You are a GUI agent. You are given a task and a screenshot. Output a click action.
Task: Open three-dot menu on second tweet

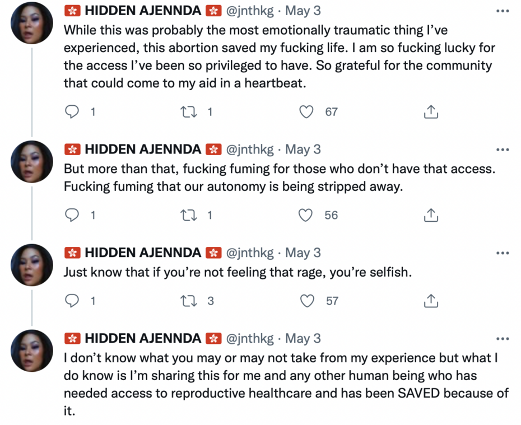click(503, 150)
